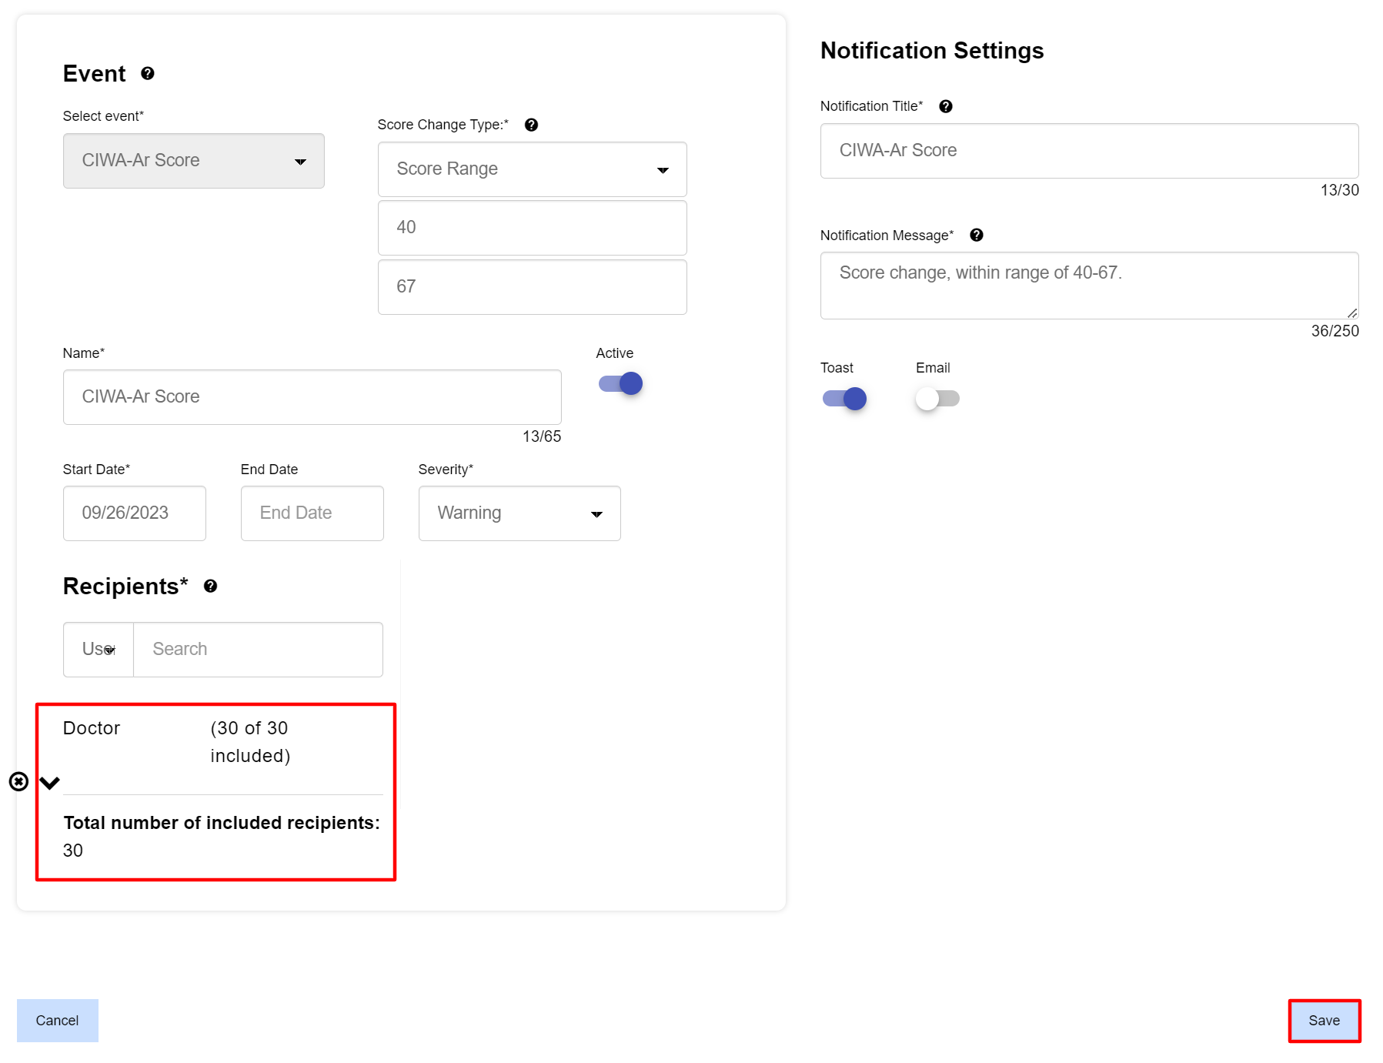Viewport: 1383px width, 1063px height.
Task: Open User recipient type dropdown
Action: pos(99,650)
